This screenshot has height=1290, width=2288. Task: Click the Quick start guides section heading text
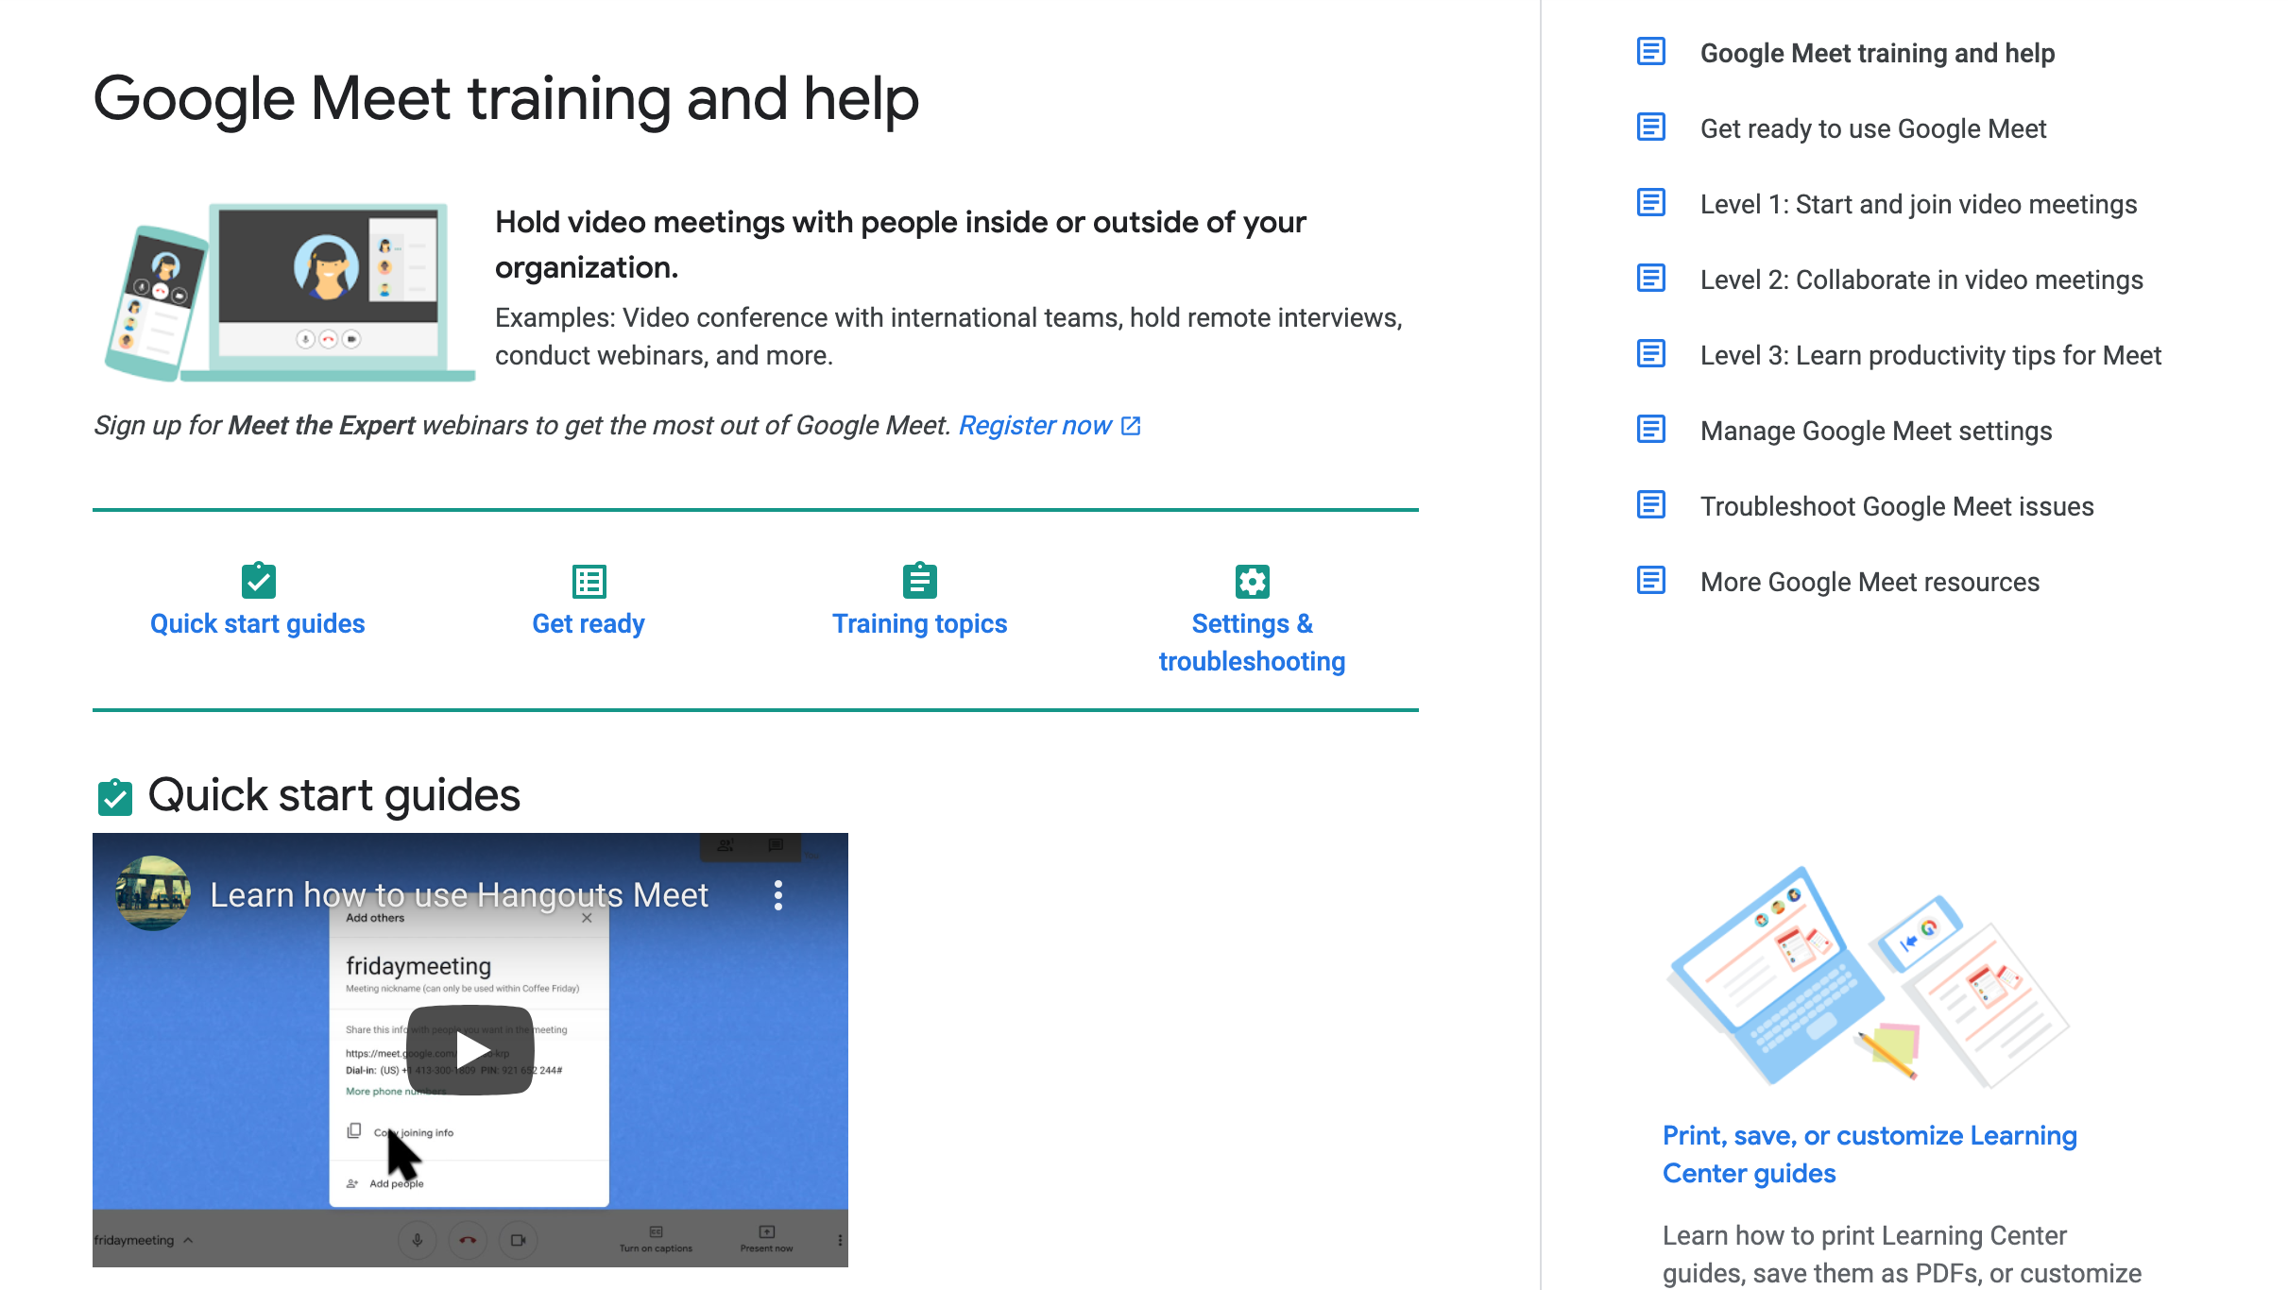tap(334, 795)
